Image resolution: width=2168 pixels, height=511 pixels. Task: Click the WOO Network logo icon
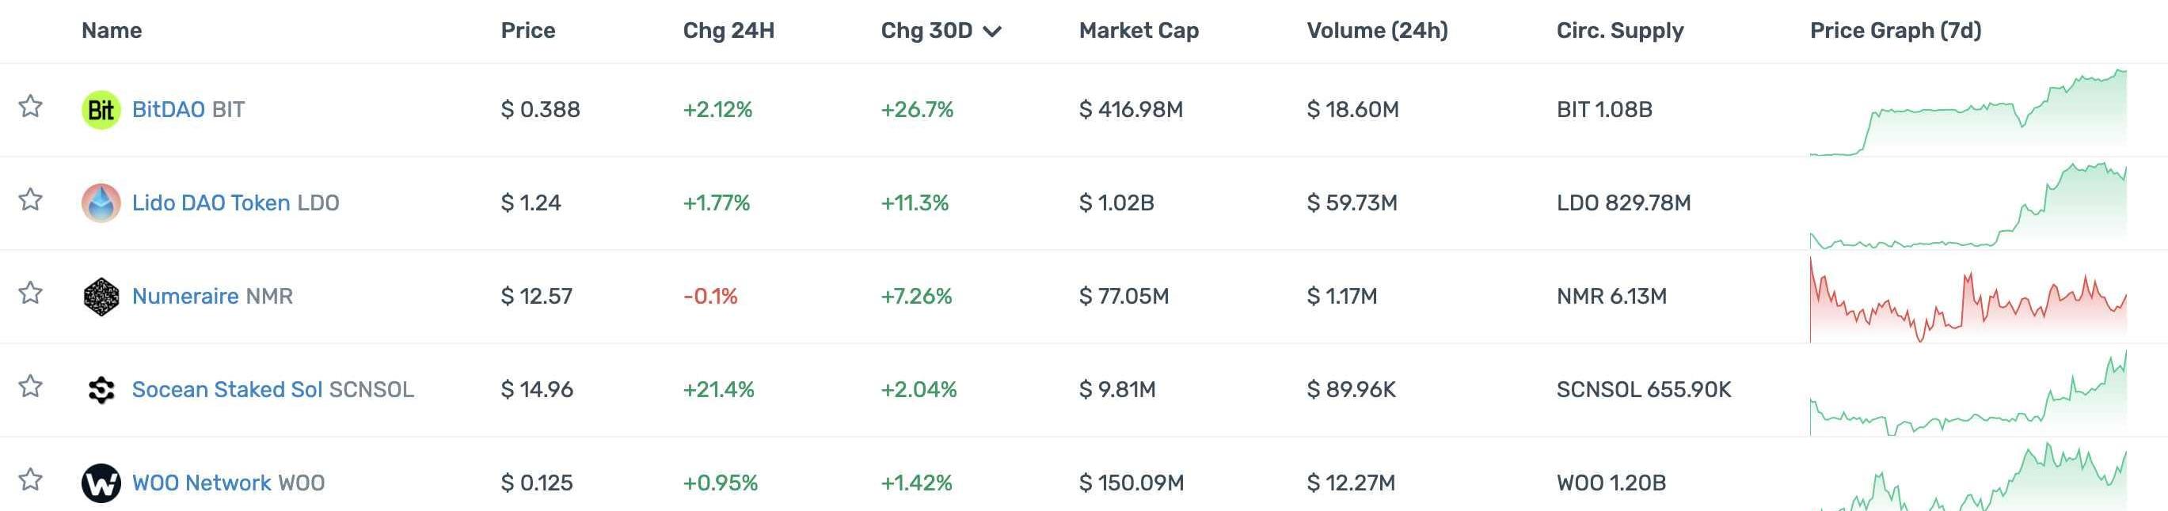coord(101,483)
